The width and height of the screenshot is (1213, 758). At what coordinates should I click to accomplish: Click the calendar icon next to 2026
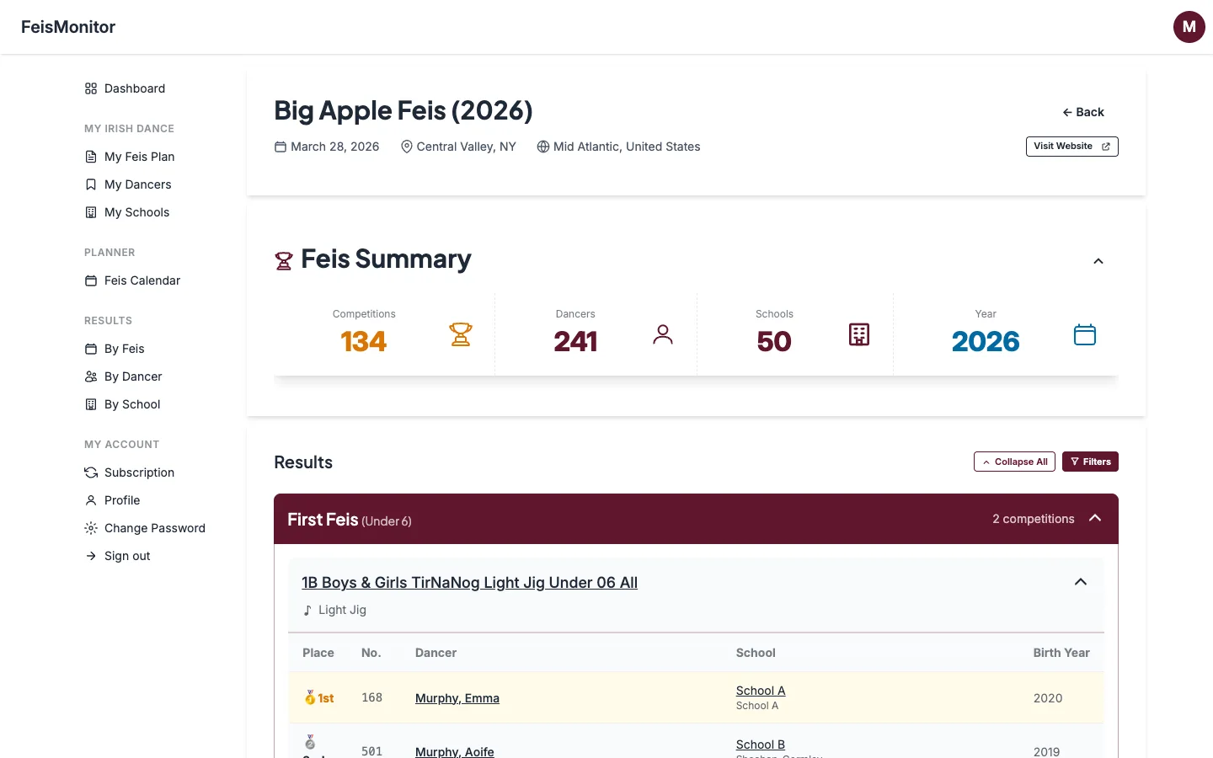pos(1084,334)
